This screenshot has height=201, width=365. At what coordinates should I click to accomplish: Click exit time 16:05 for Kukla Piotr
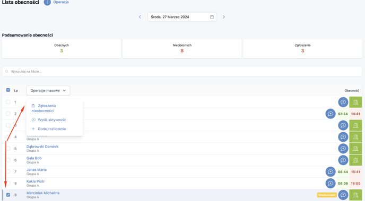click(355, 184)
